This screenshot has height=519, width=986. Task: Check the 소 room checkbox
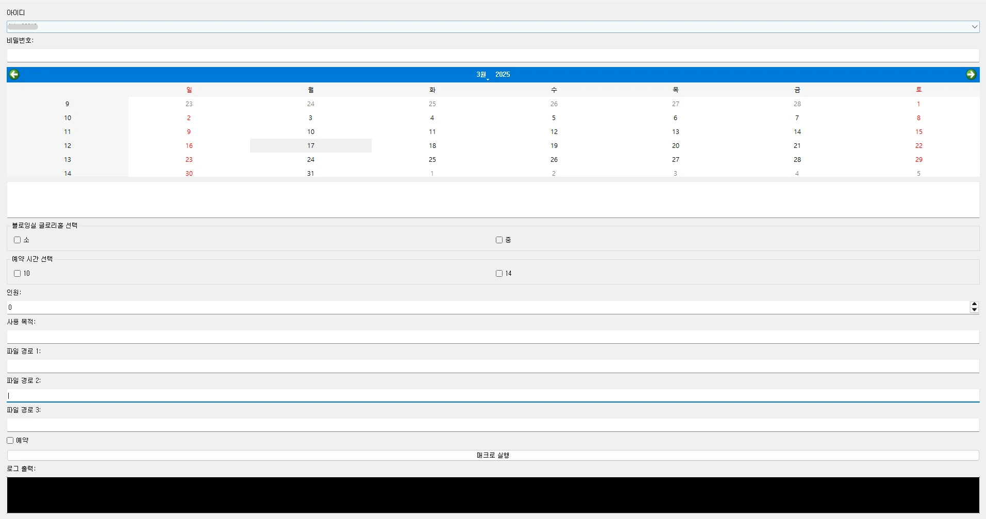(18, 240)
